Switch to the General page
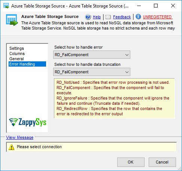The width and height of the screenshot is (182, 171). (x=16, y=59)
